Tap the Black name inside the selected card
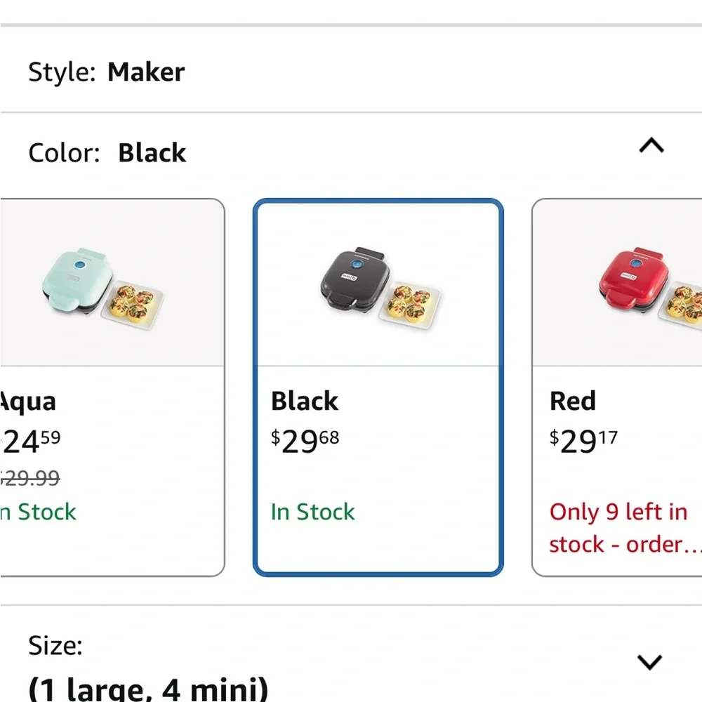The height and width of the screenshot is (702, 702). [x=305, y=402]
